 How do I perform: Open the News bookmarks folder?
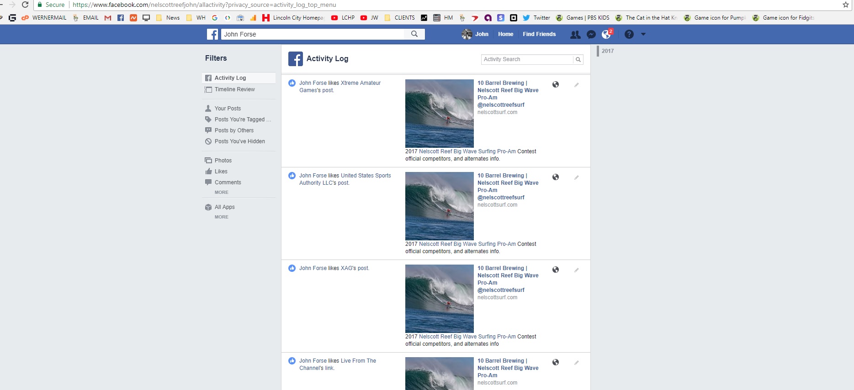168,18
